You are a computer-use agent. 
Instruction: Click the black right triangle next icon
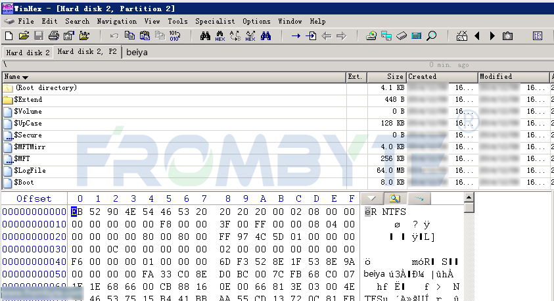tap(492, 35)
